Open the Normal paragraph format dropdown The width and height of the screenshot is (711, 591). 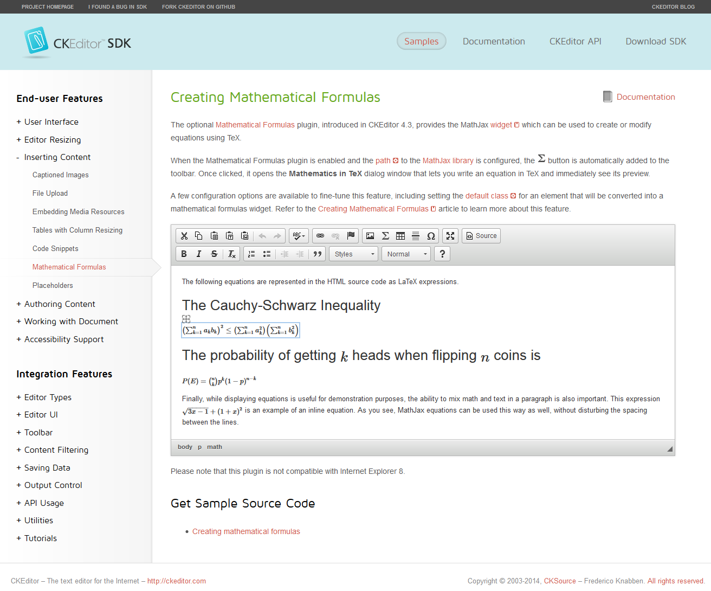406,254
